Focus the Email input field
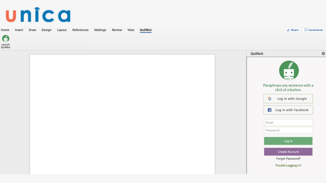Image resolution: width=326 pixels, height=183 pixels. tap(289, 122)
